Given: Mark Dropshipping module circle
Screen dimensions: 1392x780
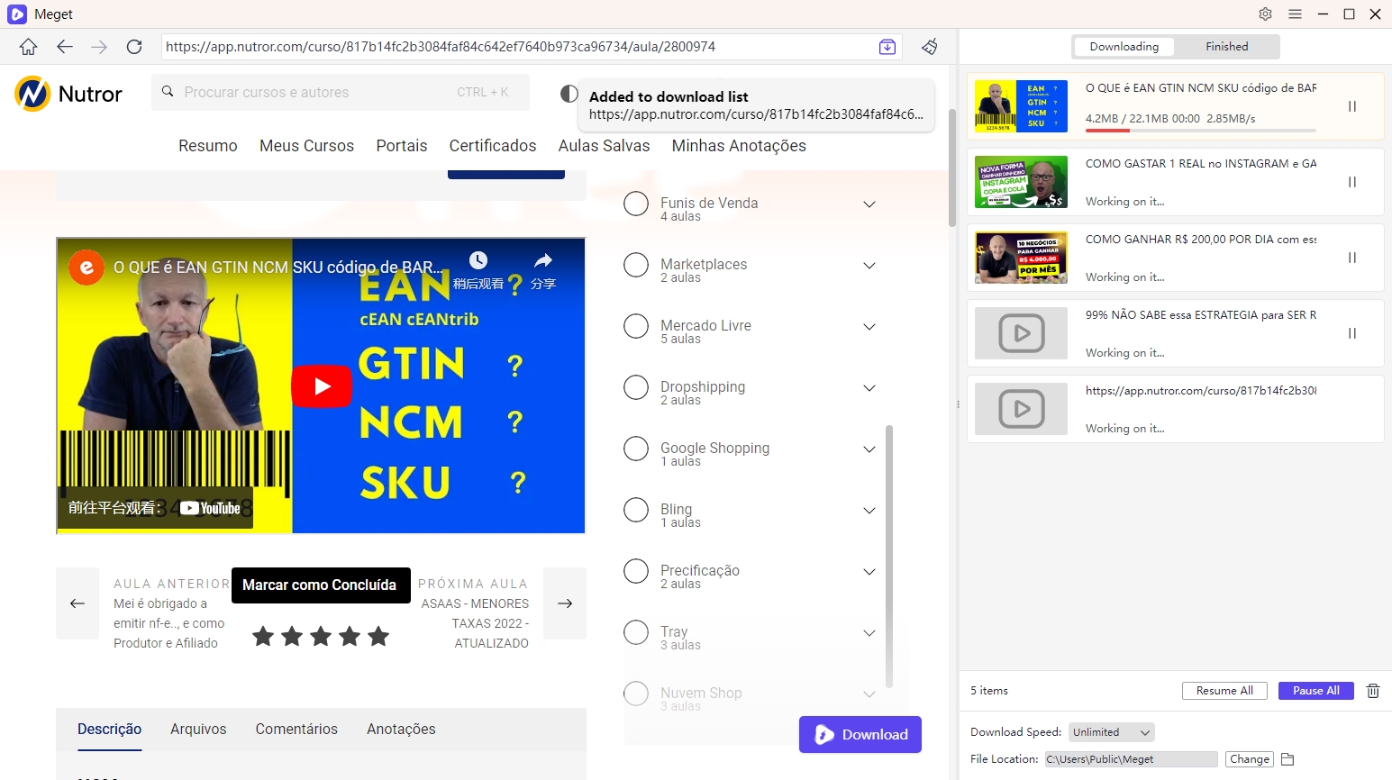Looking at the screenshot, I should coord(636,387).
